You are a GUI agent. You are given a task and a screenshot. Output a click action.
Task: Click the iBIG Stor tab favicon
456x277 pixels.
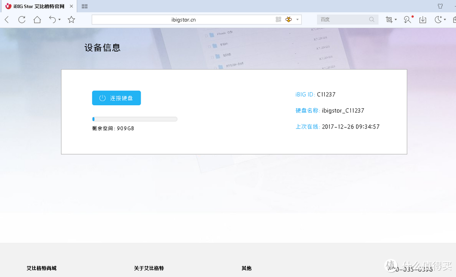(8, 6)
